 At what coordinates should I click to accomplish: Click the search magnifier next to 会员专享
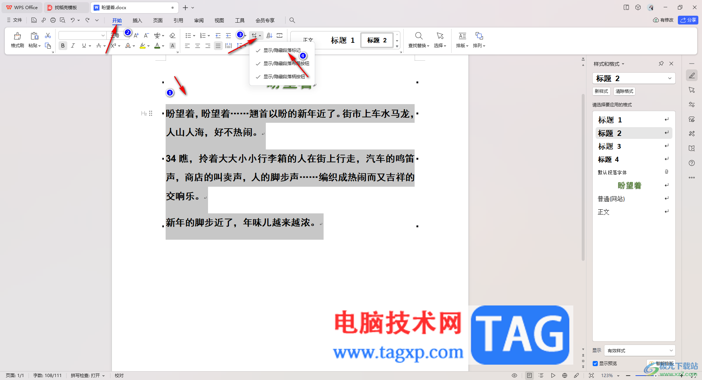pyautogui.click(x=292, y=20)
